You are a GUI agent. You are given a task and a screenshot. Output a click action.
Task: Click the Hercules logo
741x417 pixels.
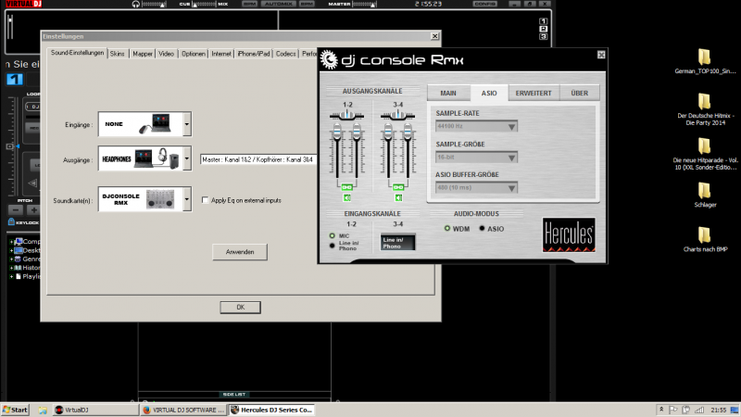click(x=569, y=235)
